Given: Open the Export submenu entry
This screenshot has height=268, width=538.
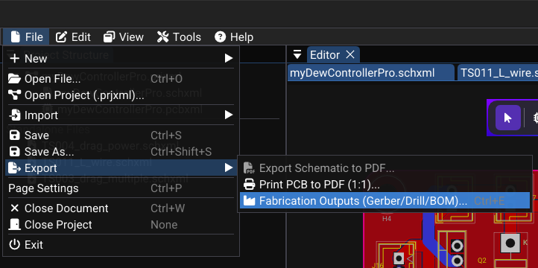Looking at the screenshot, I should coord(121,168).
